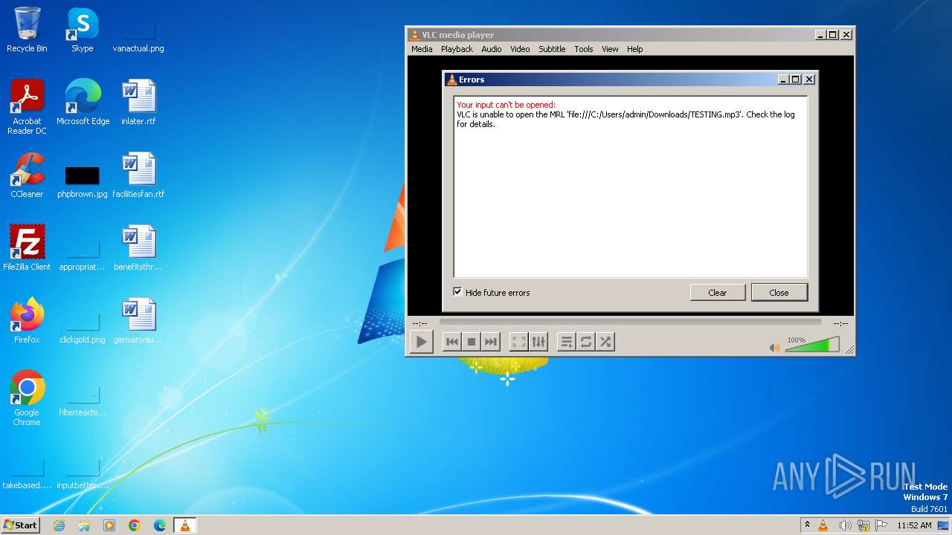Click VLC window resize grip corner
This screenshot has height=535, width=952.
[849, 350]
